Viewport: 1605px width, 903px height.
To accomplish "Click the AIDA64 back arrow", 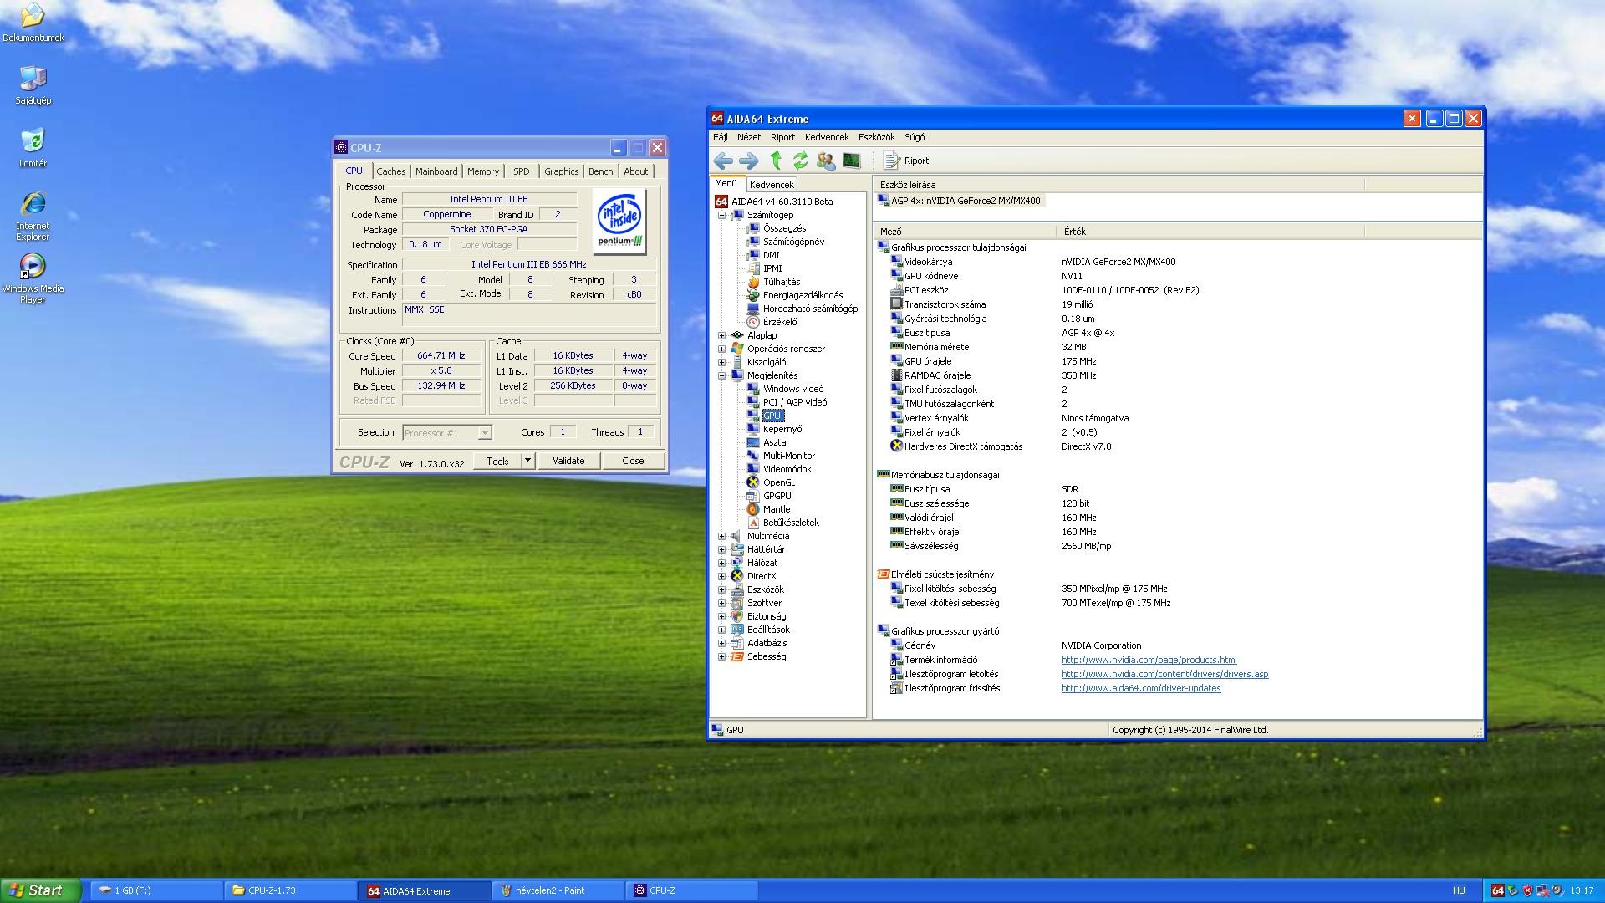I will point(723,161).
